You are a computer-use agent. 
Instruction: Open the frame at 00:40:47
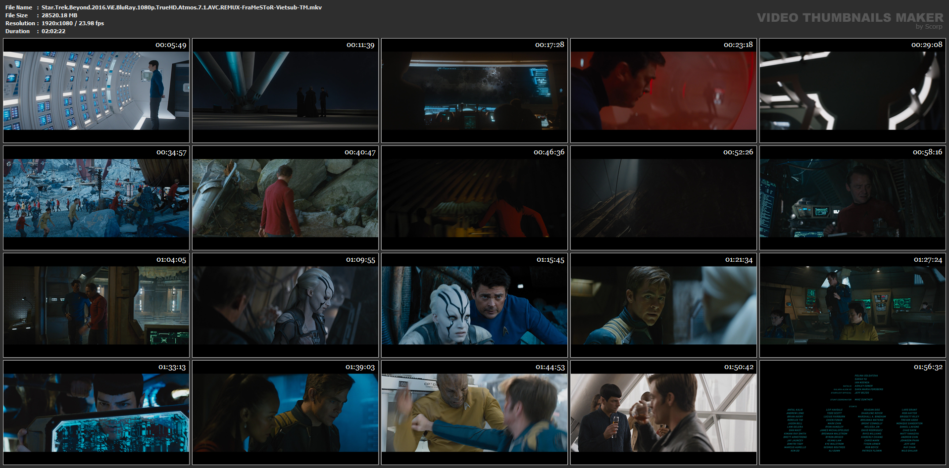(285, 198)
